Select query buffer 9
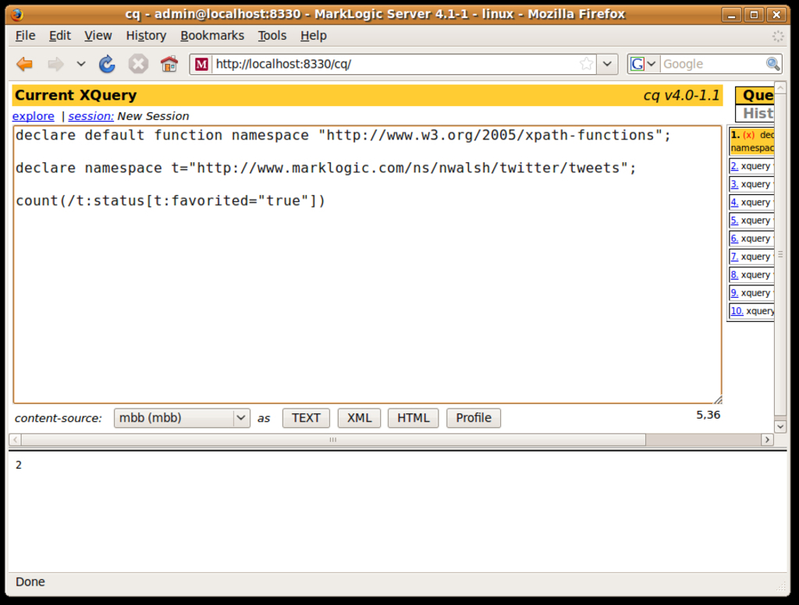Viewport: 799px width, 605px height. pos(734,293)
